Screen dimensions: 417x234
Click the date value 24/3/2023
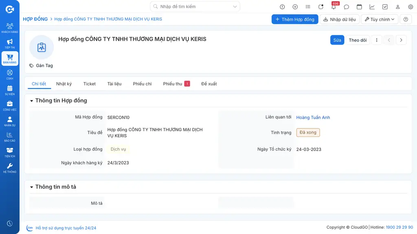coord(118,163)
